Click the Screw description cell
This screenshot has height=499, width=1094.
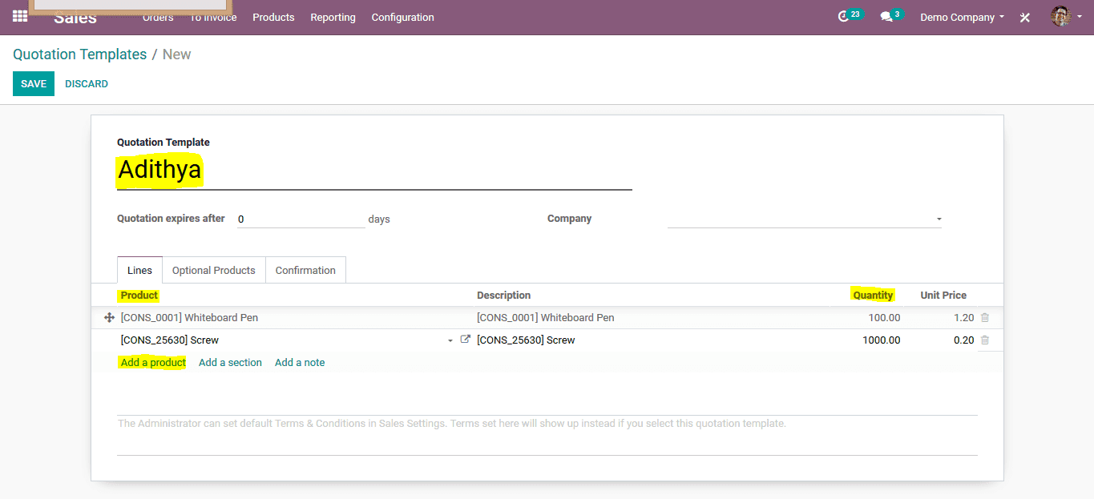[651, 340]
